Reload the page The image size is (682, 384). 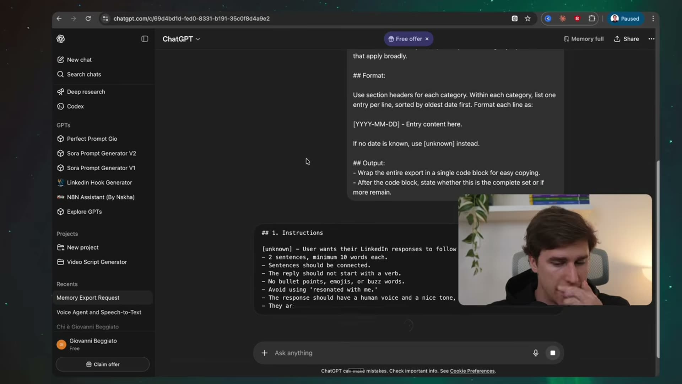88,18
